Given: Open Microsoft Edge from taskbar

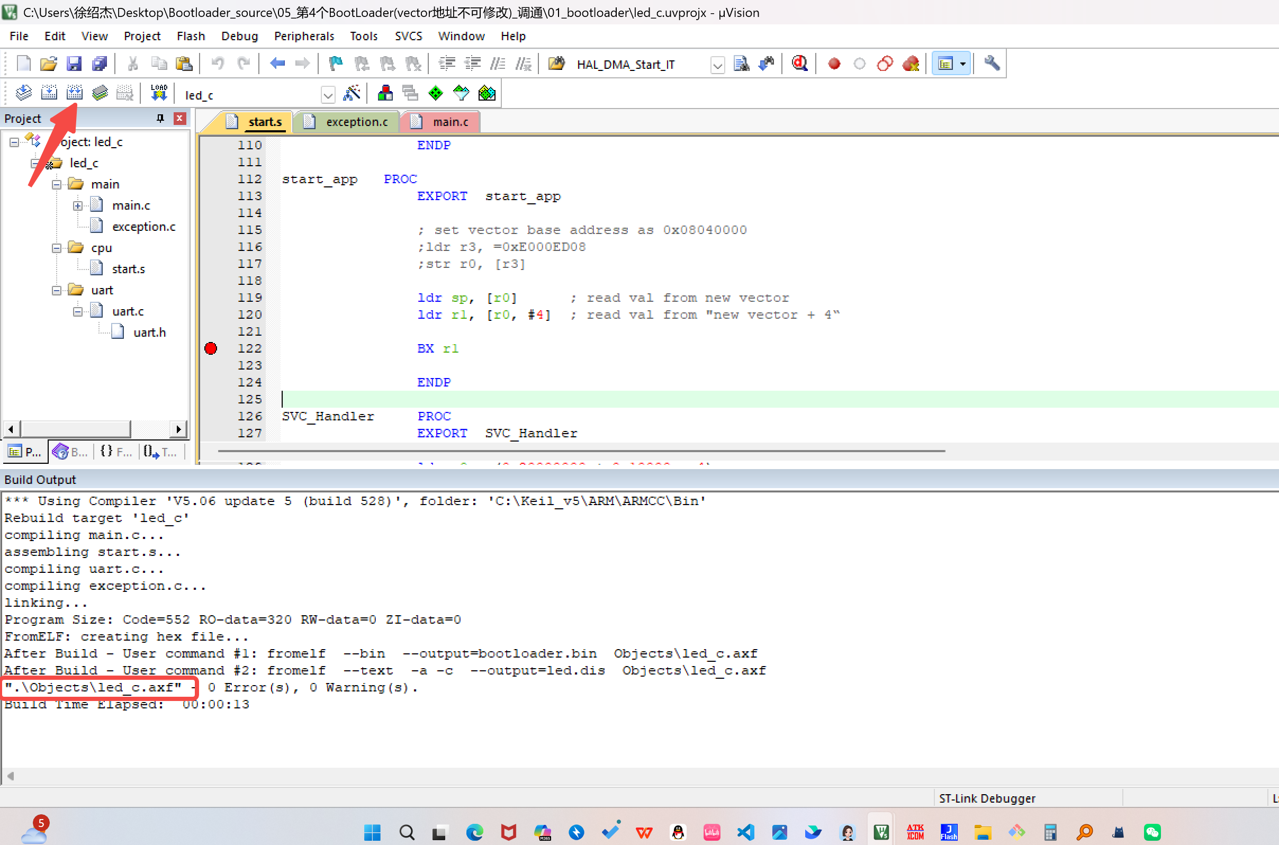Looking at the screenshot, I should (474, 832).
